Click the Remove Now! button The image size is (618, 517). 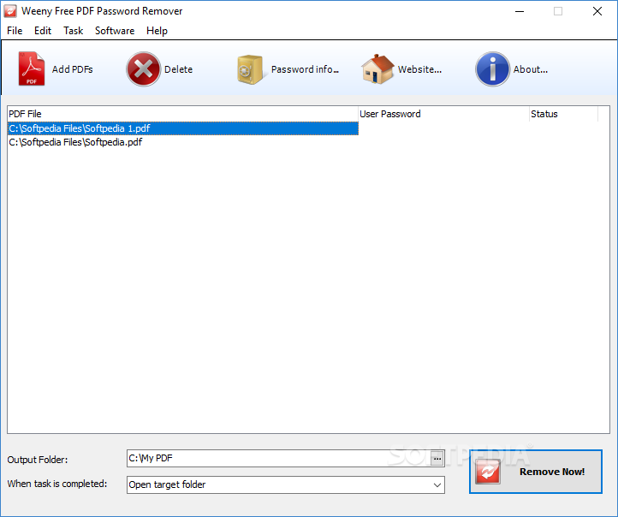536,472
